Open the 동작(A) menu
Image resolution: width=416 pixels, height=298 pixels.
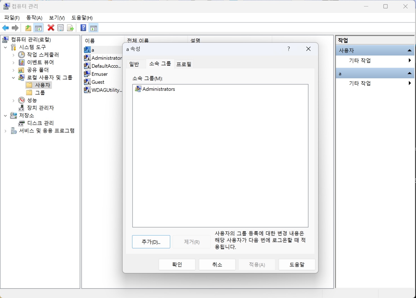point(34,18)
